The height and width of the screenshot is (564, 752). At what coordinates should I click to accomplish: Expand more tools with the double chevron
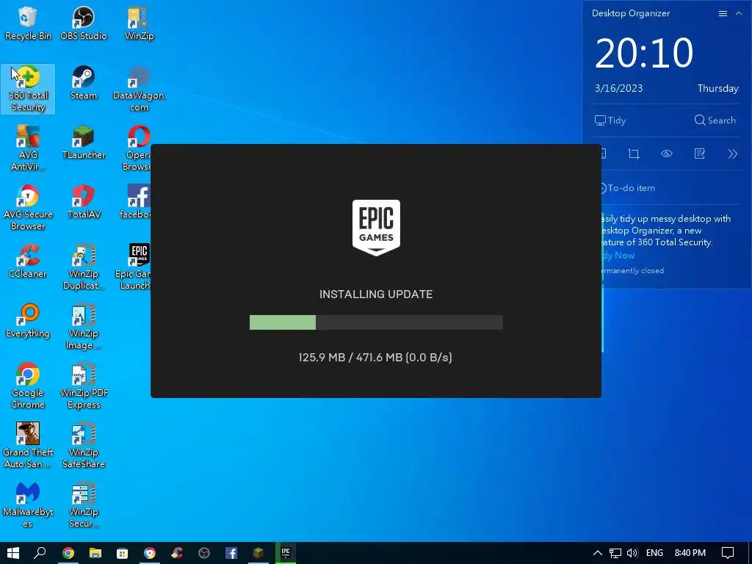732,154
